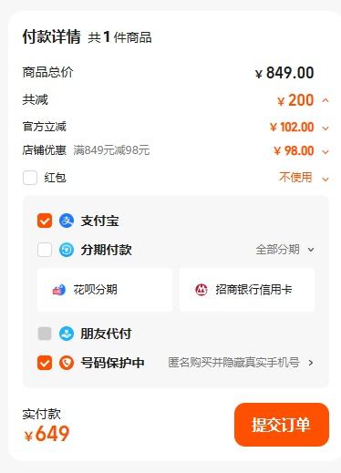Open the 全部分期 installment dropdown
341x473 pixels.
coord(284,250)
